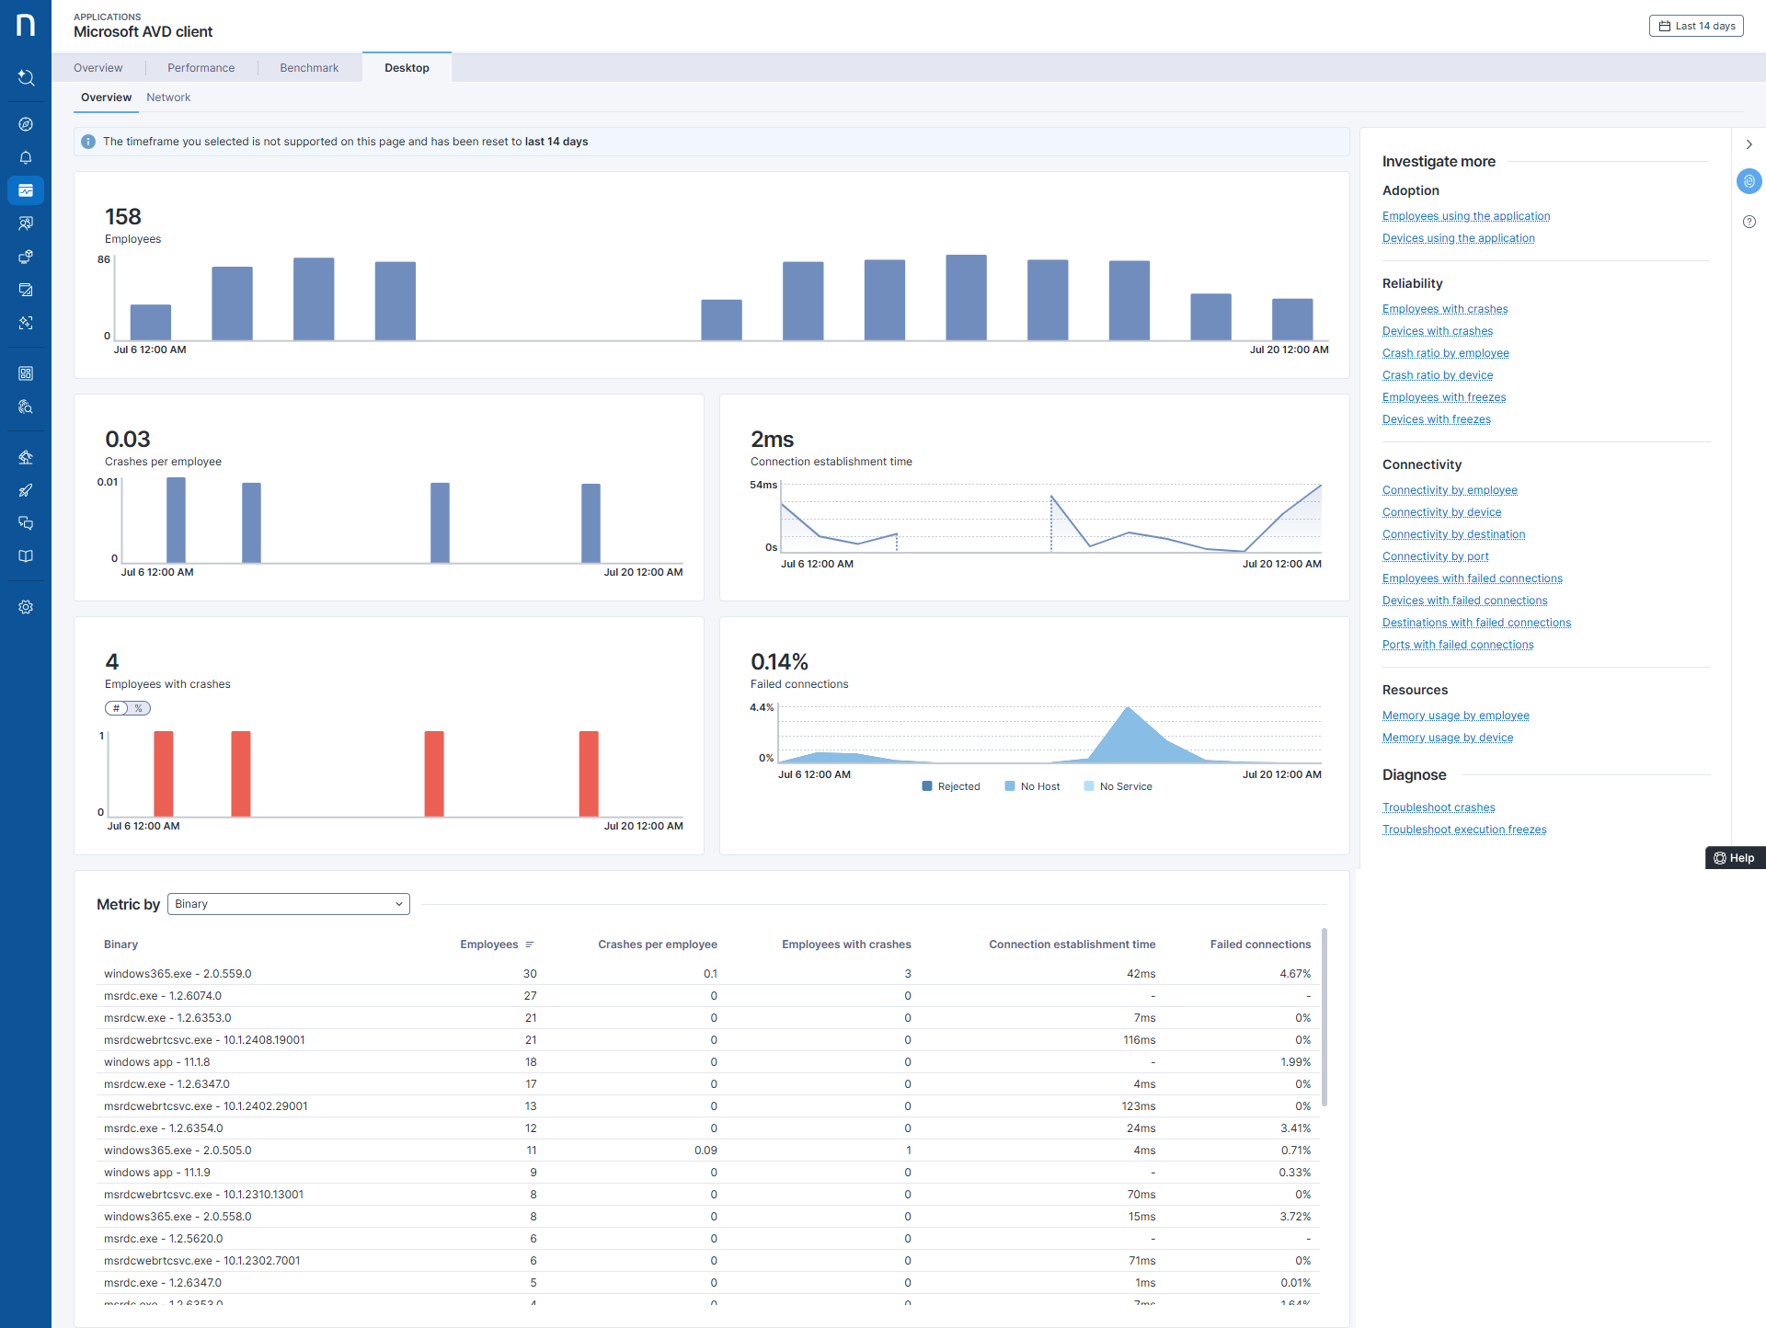Click the rocket icon in sidebar
Screen dimensions: 1766x1328
point(26,490)
